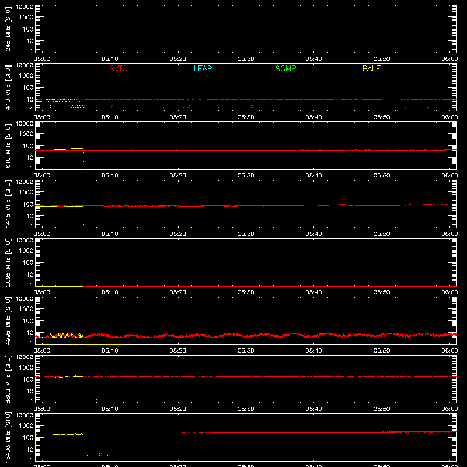Select the 1415 MHz [SFU] axis title

click(x=8, y=204)
